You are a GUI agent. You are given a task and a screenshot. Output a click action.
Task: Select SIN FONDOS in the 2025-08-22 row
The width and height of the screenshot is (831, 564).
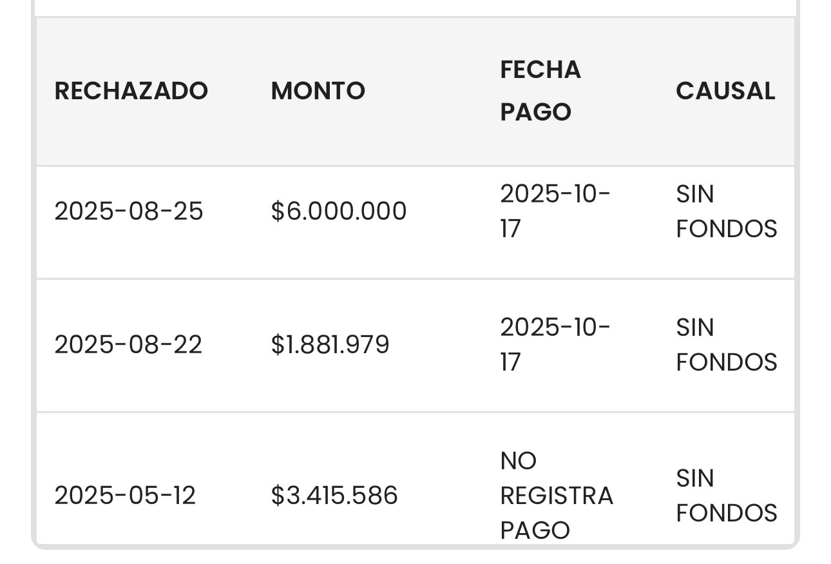(x=727, y=345)
